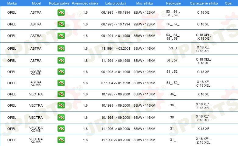Click the petrol icon for Astra 06.1993-10.1994
Screen dimensions: 238x146
[x=61, y=24]
